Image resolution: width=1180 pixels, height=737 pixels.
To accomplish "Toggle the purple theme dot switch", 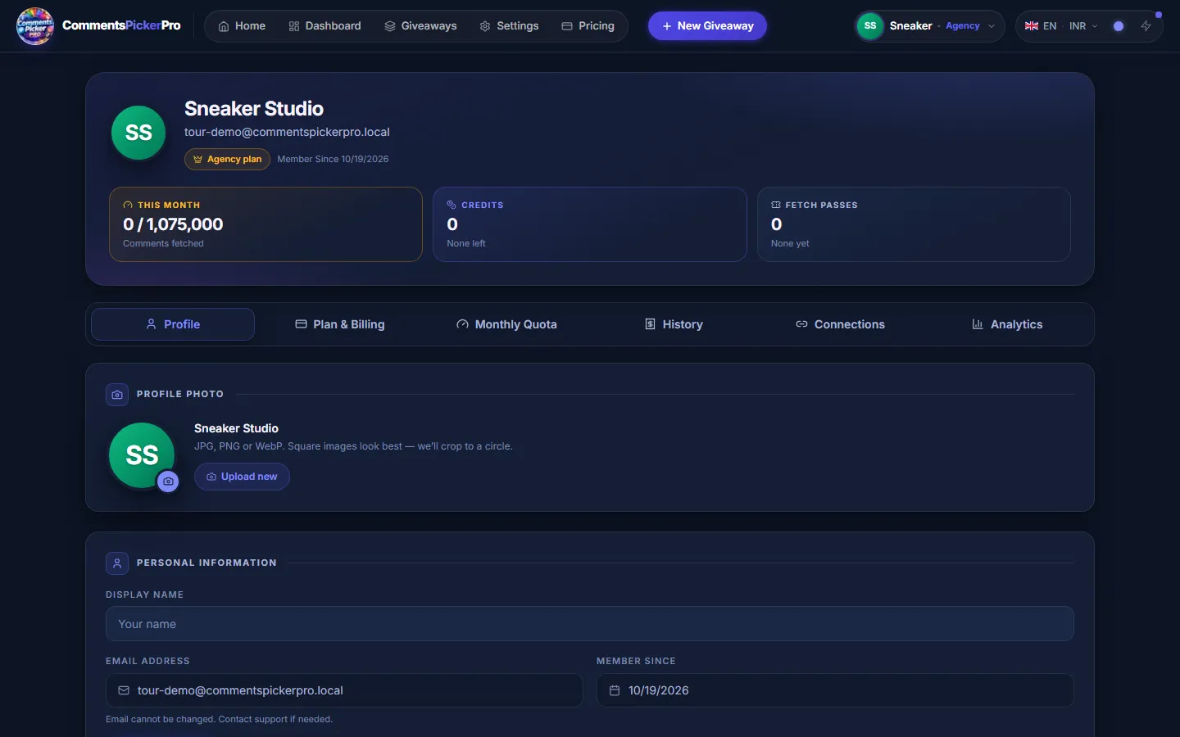I will pyautogui.click(x=1119, y=26).
